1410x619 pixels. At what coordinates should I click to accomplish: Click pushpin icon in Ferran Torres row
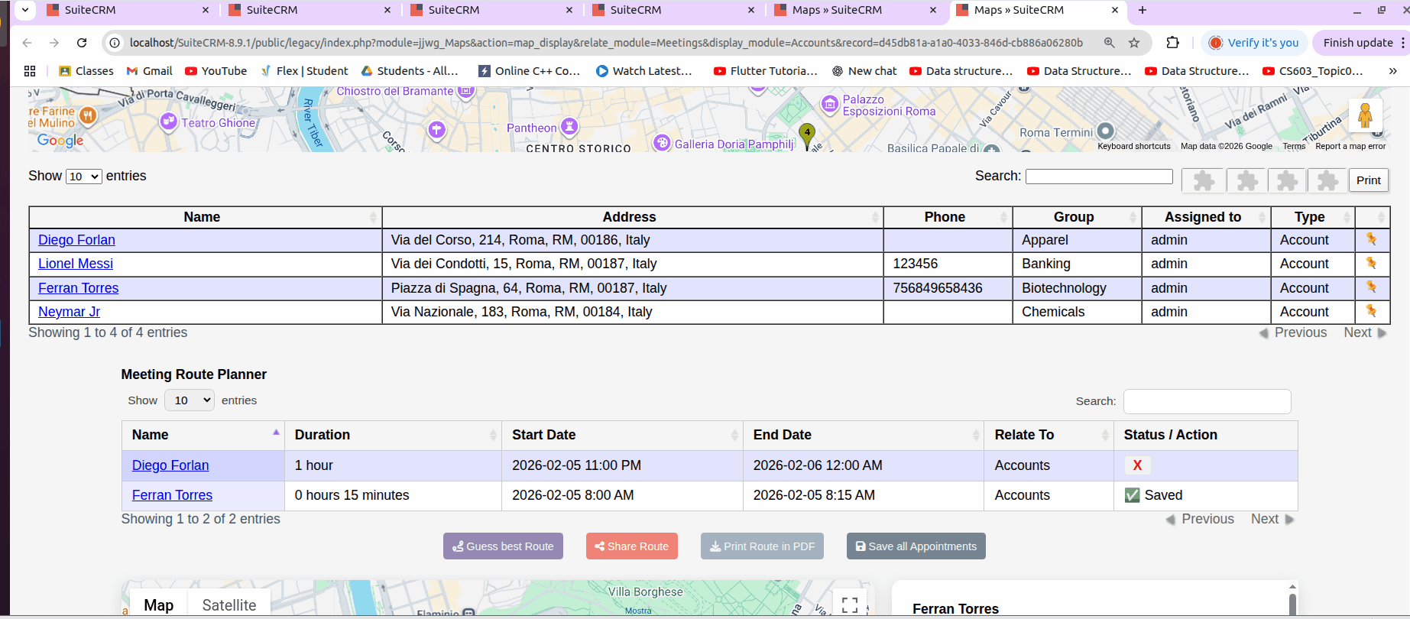click(1371, 287)
